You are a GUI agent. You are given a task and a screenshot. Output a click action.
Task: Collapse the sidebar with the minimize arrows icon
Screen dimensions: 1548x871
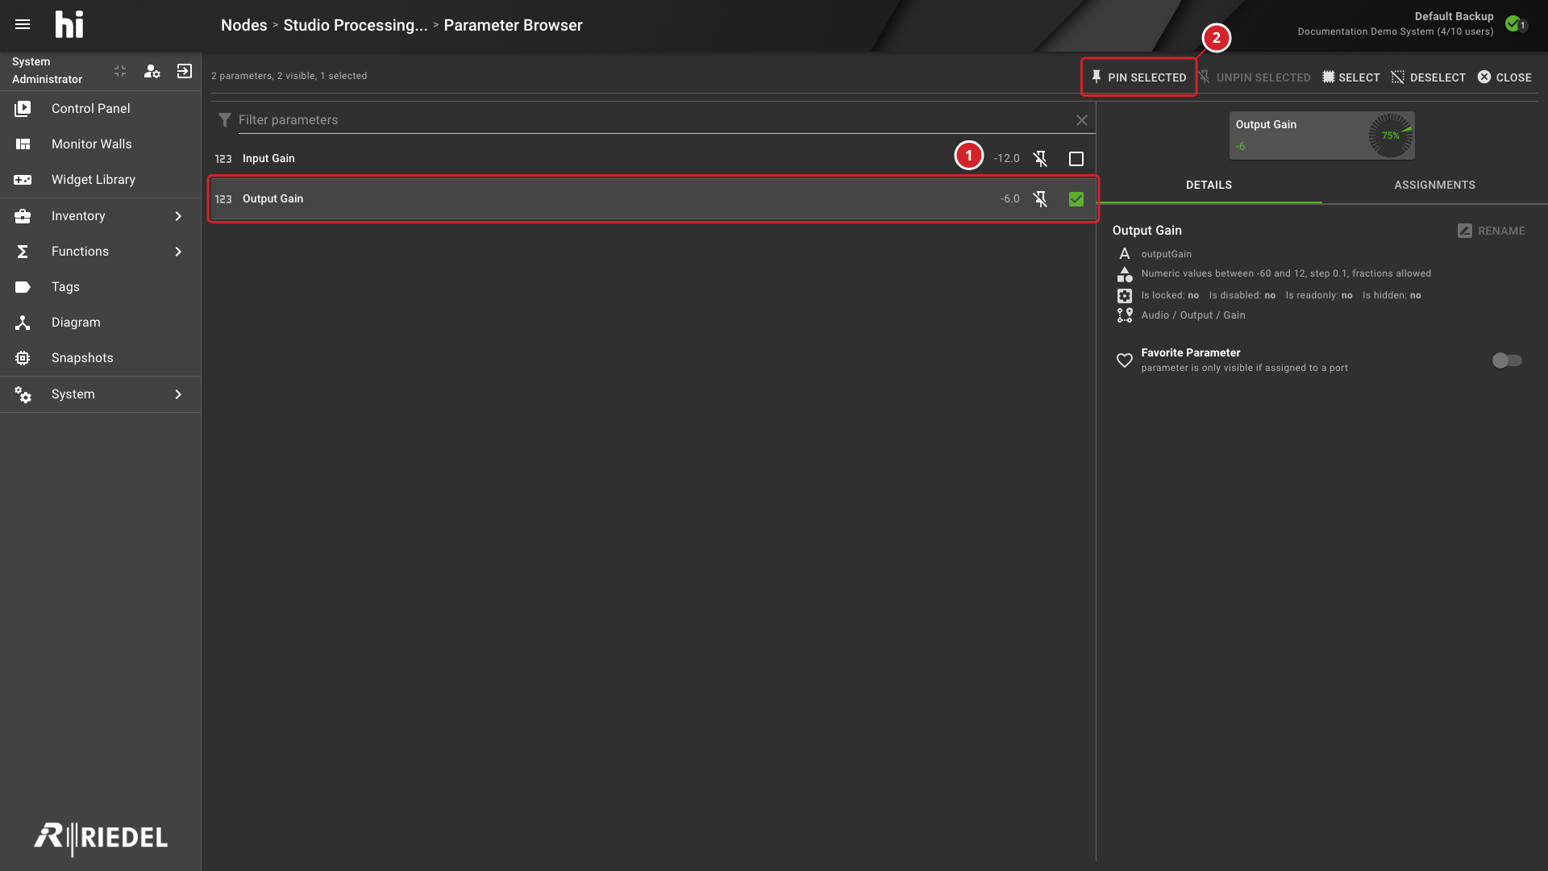pos(120,71)
